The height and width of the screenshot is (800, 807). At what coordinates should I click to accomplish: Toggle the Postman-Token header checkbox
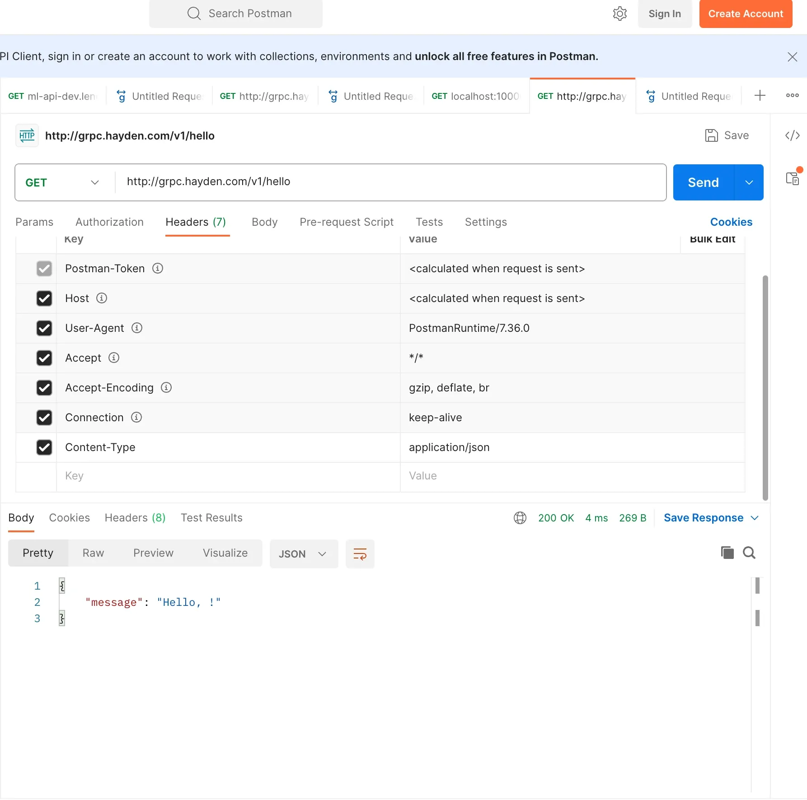tap(44, 269)
